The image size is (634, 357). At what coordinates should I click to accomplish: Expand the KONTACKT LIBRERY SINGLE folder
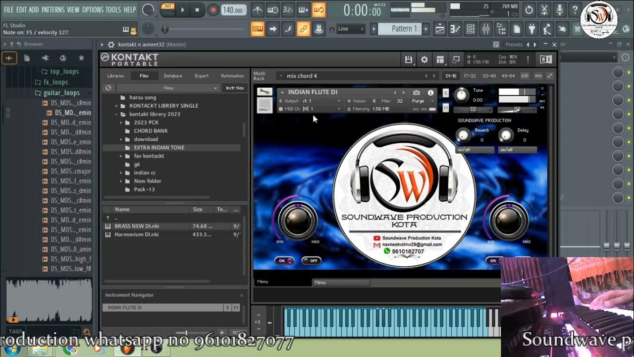click(116, 106)
